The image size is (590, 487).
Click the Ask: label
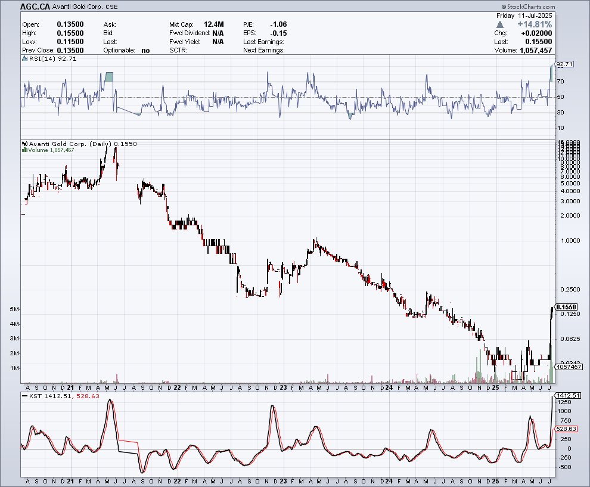110,24
